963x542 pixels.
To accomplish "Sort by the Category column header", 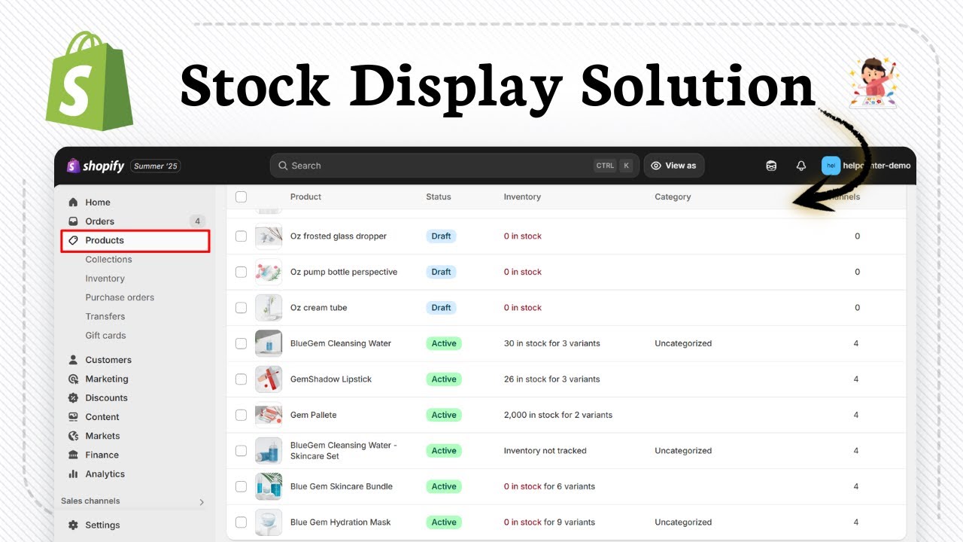I will [x=673, y=197].
